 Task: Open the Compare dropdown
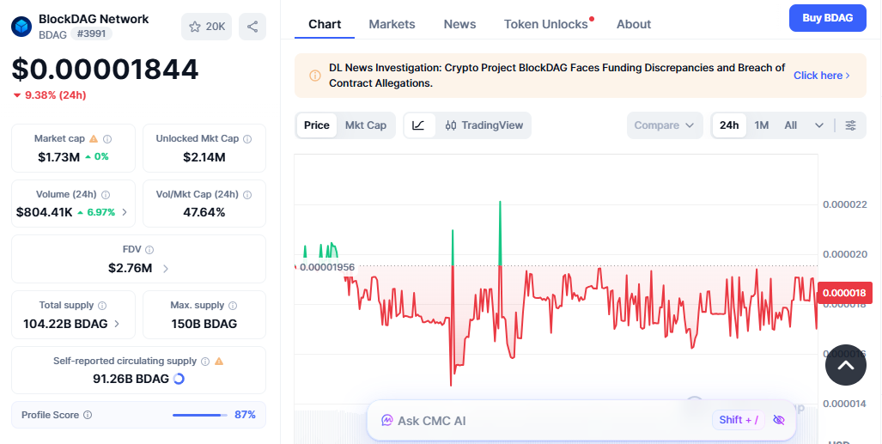coord(665,125)
